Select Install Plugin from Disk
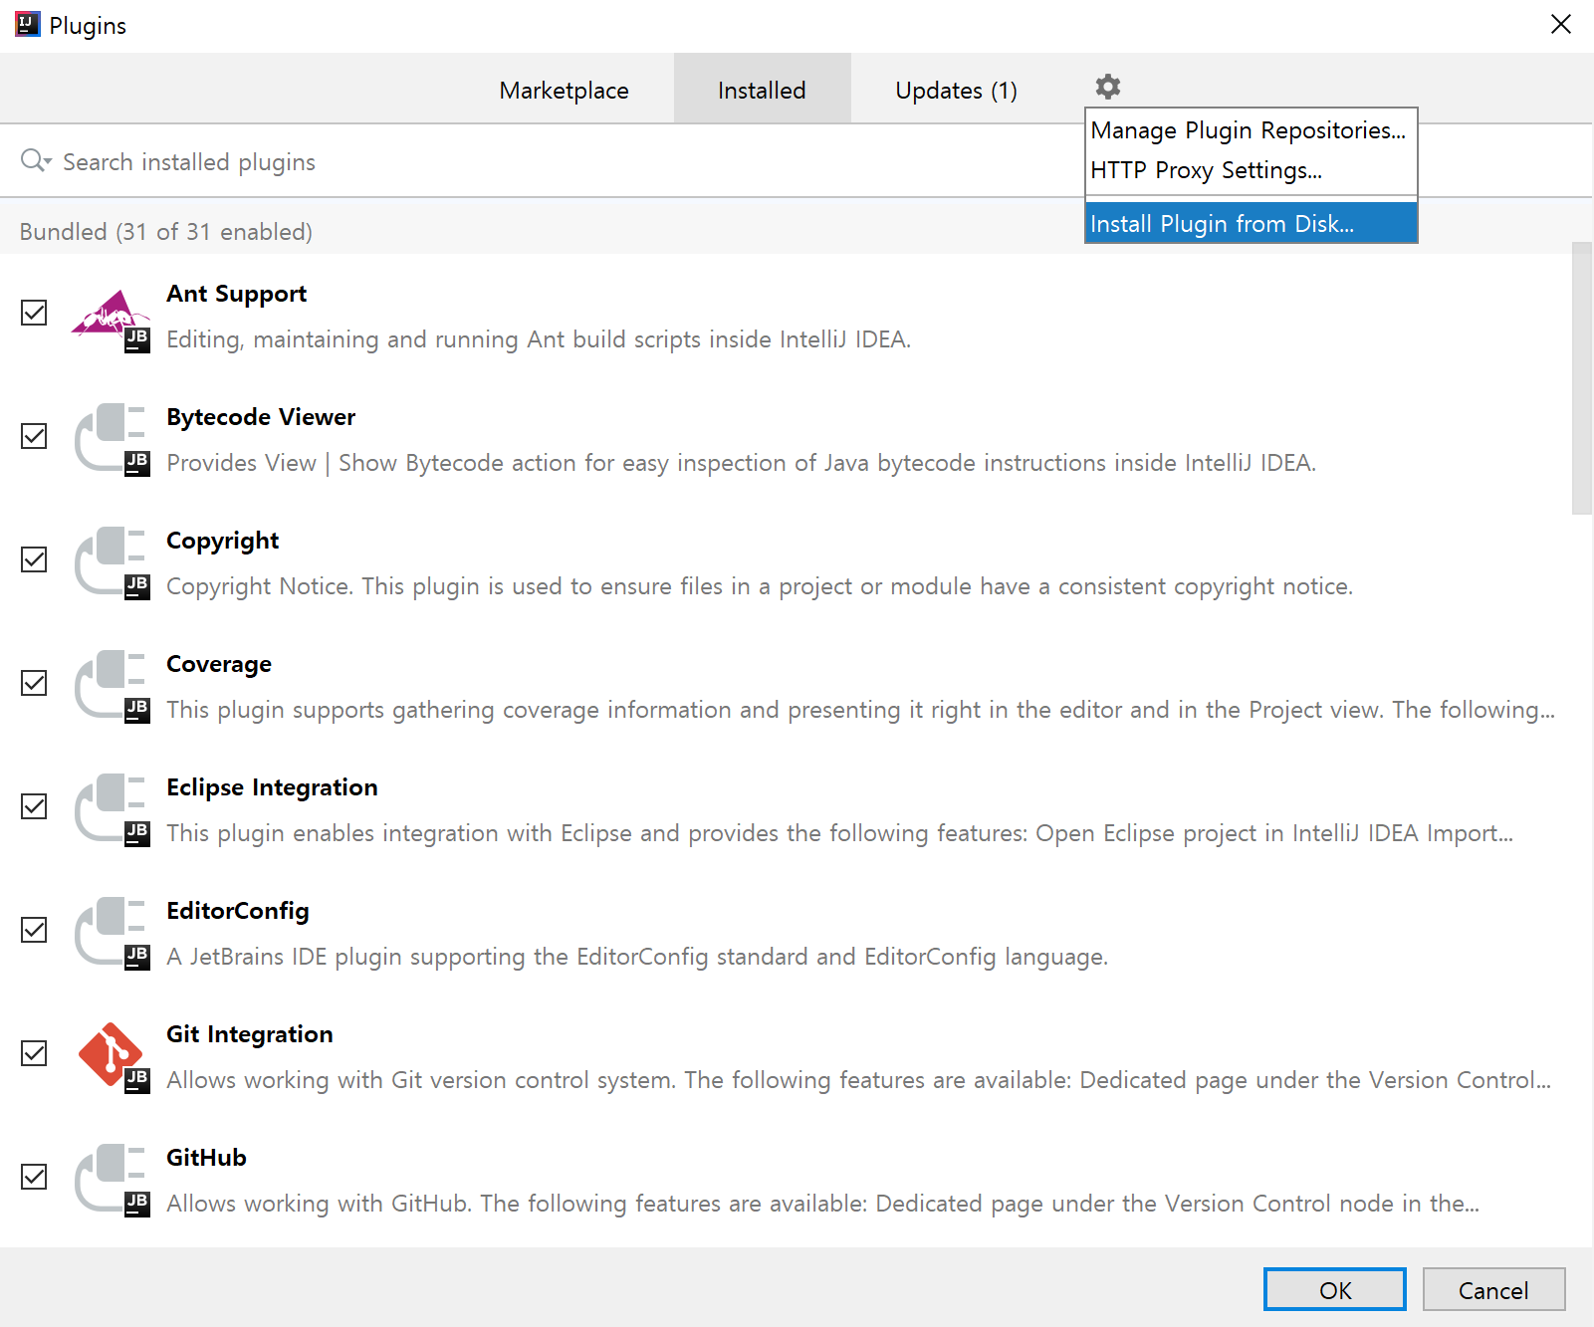The width and height of the screenshot is (1594, 1327). point(1251,223)
